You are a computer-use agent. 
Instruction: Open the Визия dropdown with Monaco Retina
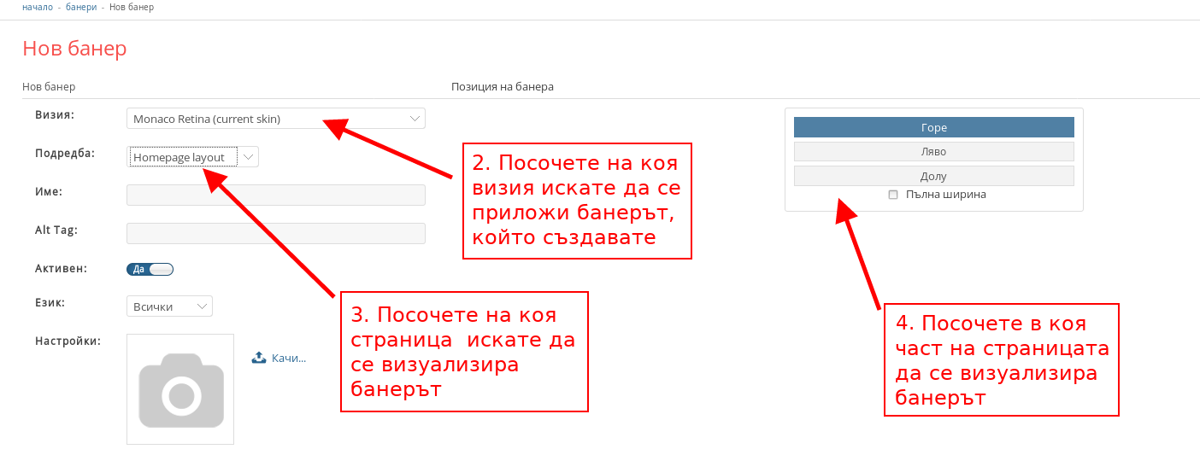(x=275, y=119)
